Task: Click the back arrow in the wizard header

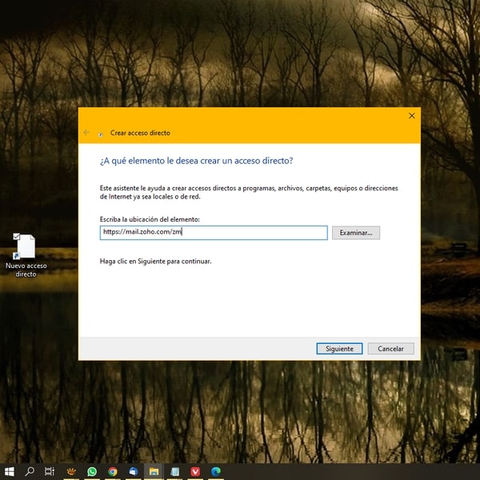Action: (86, 133)
